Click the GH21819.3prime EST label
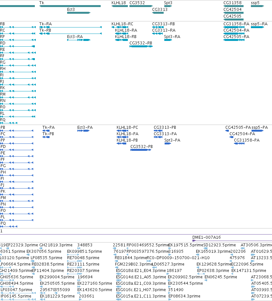Viewport: 272px width, 301px height. pos(56,245)
